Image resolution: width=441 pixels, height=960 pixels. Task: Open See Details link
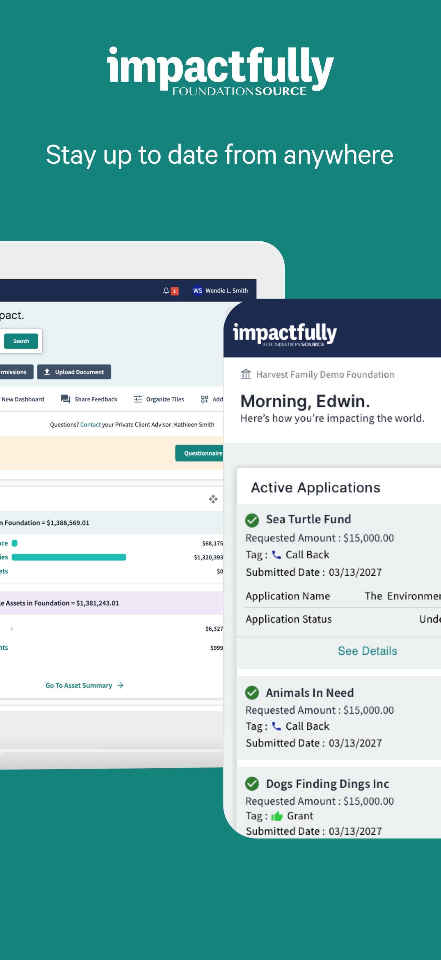[367, 651]
